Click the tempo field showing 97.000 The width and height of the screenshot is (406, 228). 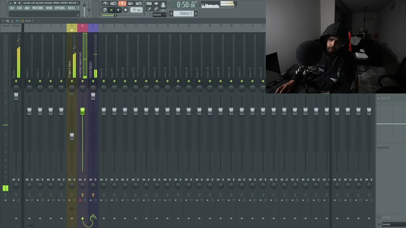137,10
